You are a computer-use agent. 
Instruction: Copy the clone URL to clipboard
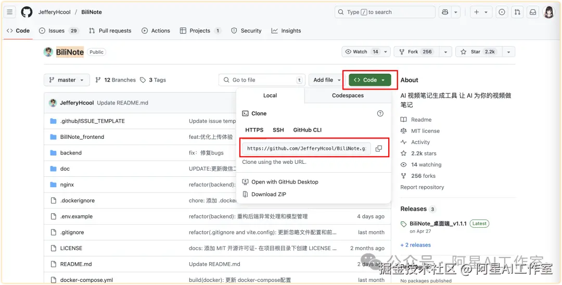(378, 148)
